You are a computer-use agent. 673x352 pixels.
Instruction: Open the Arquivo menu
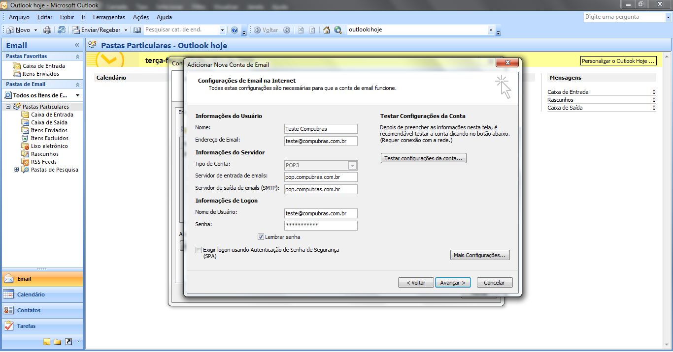pyautogui.click(x=19, y=17)
